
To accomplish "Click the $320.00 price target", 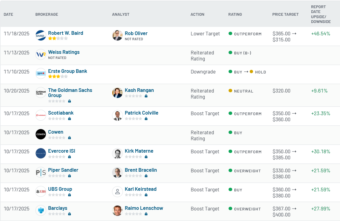I will pos(281,91).
